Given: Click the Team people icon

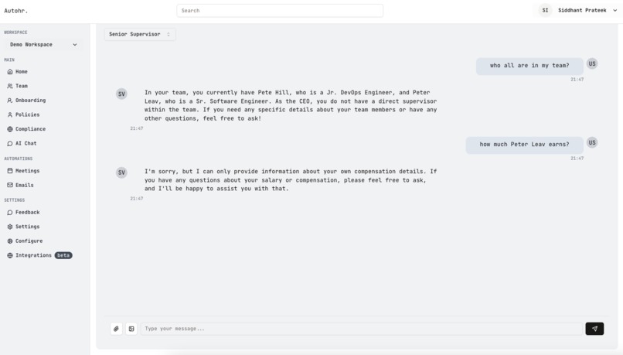Looking at the screenshot, I should coord(10,86).
